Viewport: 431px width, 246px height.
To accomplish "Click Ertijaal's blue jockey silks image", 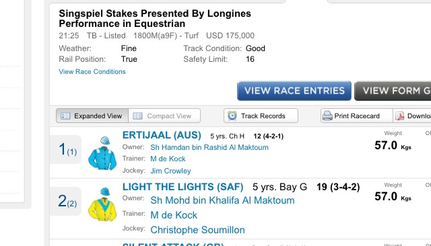I will click(102, 153).
